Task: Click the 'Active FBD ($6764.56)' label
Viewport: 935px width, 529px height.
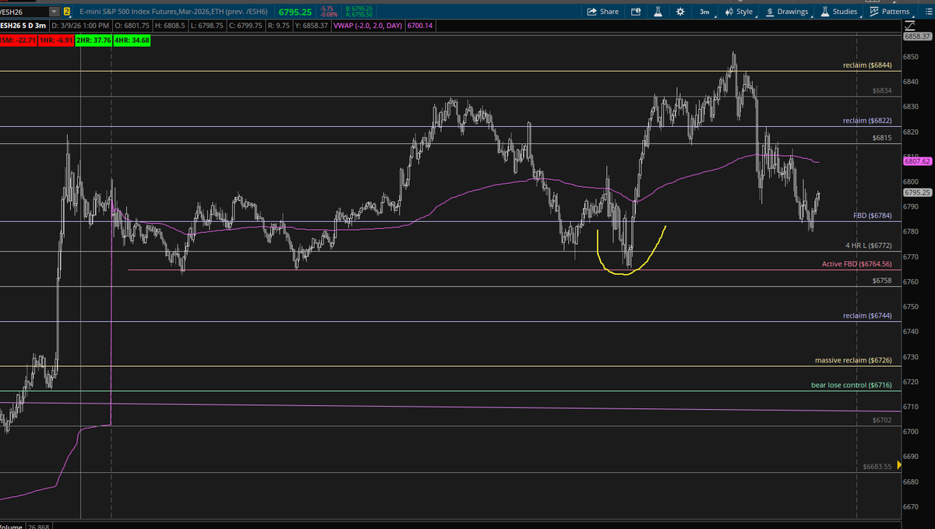Action: click(x=857, y=264)
